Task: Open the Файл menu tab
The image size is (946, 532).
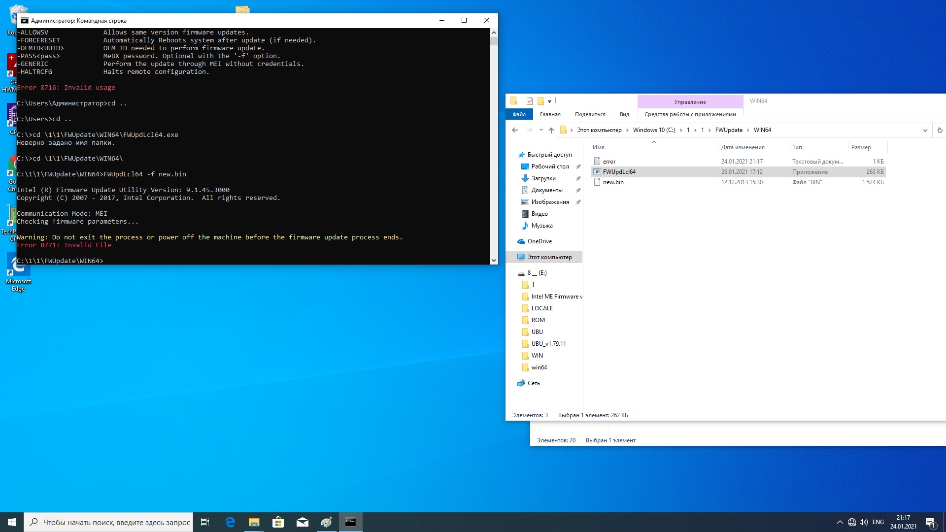Action: [x=519, y=114]
